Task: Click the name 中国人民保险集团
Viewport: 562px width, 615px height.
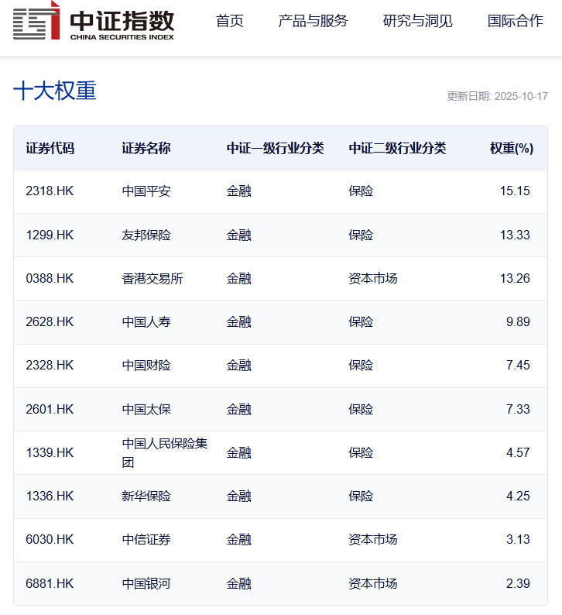Action: pyautogui.click(x=165, y=452)
